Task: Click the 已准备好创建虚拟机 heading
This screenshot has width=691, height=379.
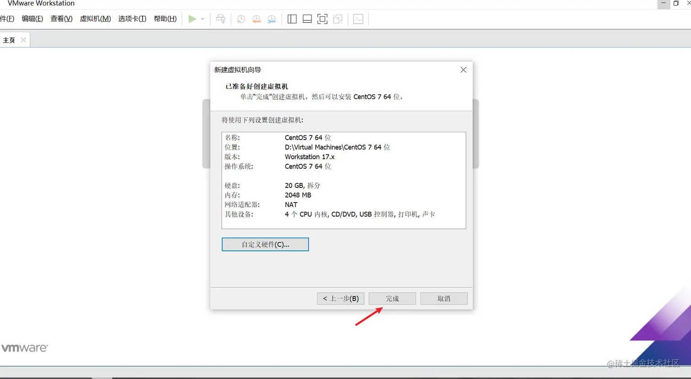Action: click(x=257, y=86)
